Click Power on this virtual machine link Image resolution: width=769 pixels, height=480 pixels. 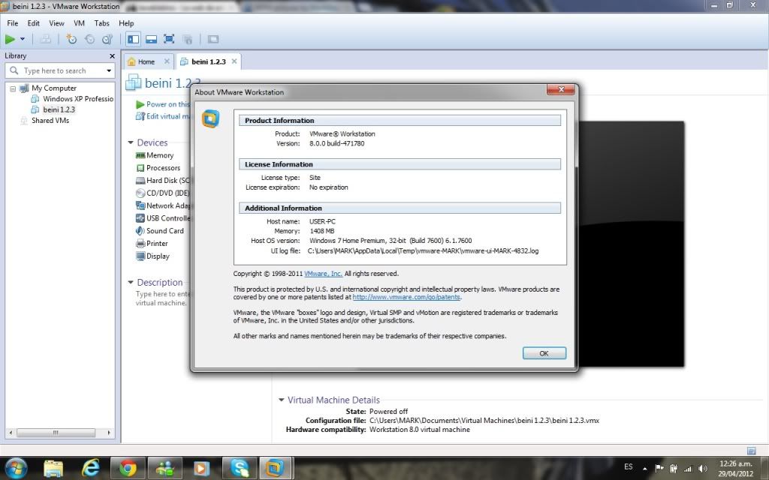(167, 104)
